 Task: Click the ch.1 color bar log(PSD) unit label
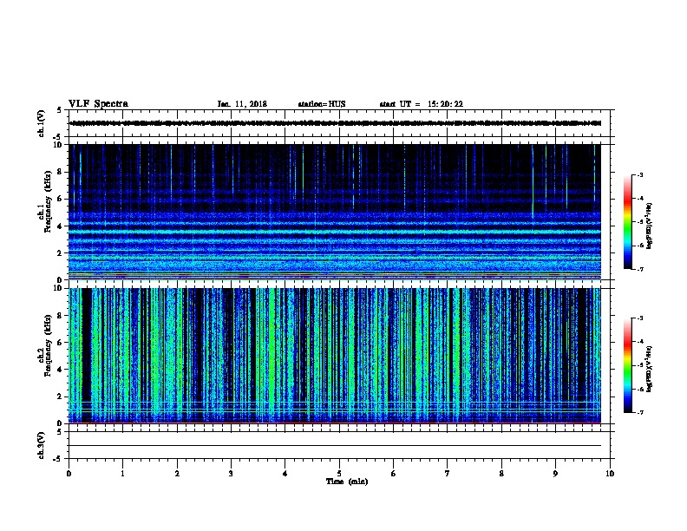(650, 226)
